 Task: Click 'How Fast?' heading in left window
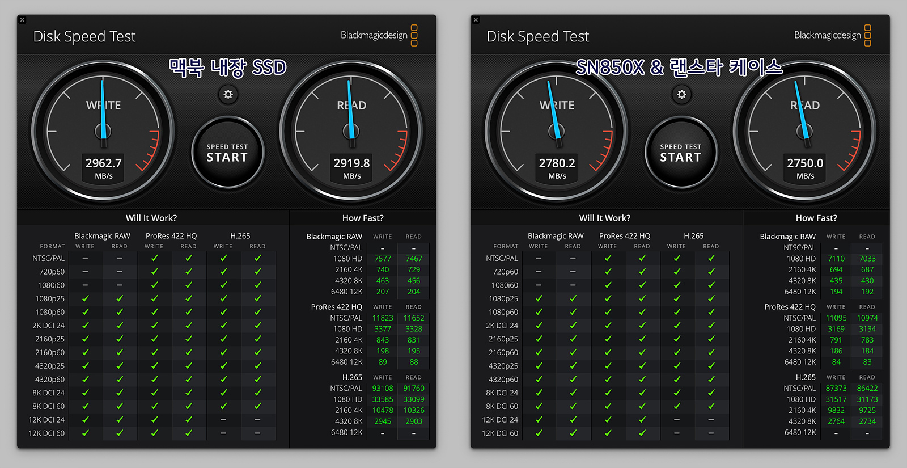pos(363,218)
